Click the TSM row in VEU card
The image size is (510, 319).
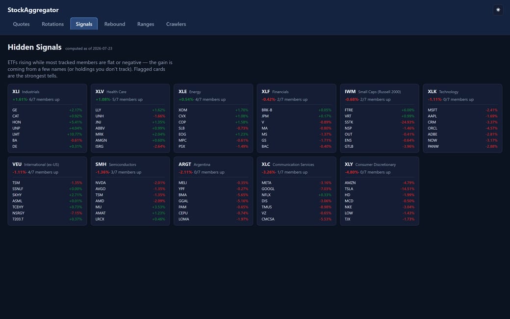tap(47, 183)
